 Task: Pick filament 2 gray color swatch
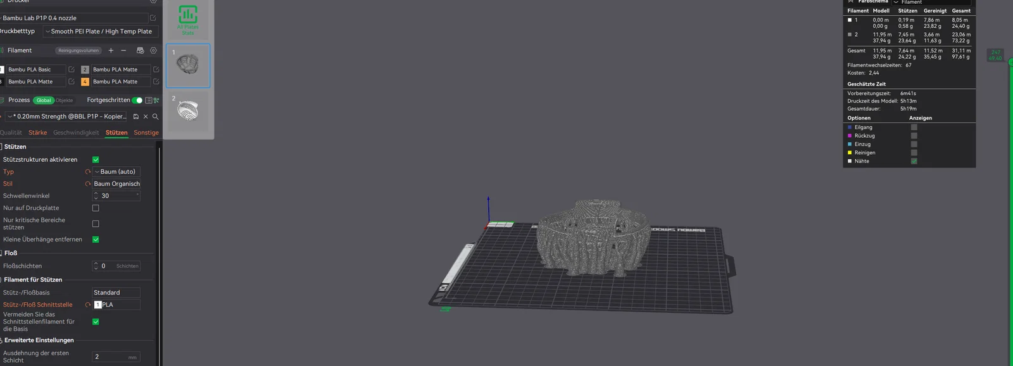coord(85,70)
